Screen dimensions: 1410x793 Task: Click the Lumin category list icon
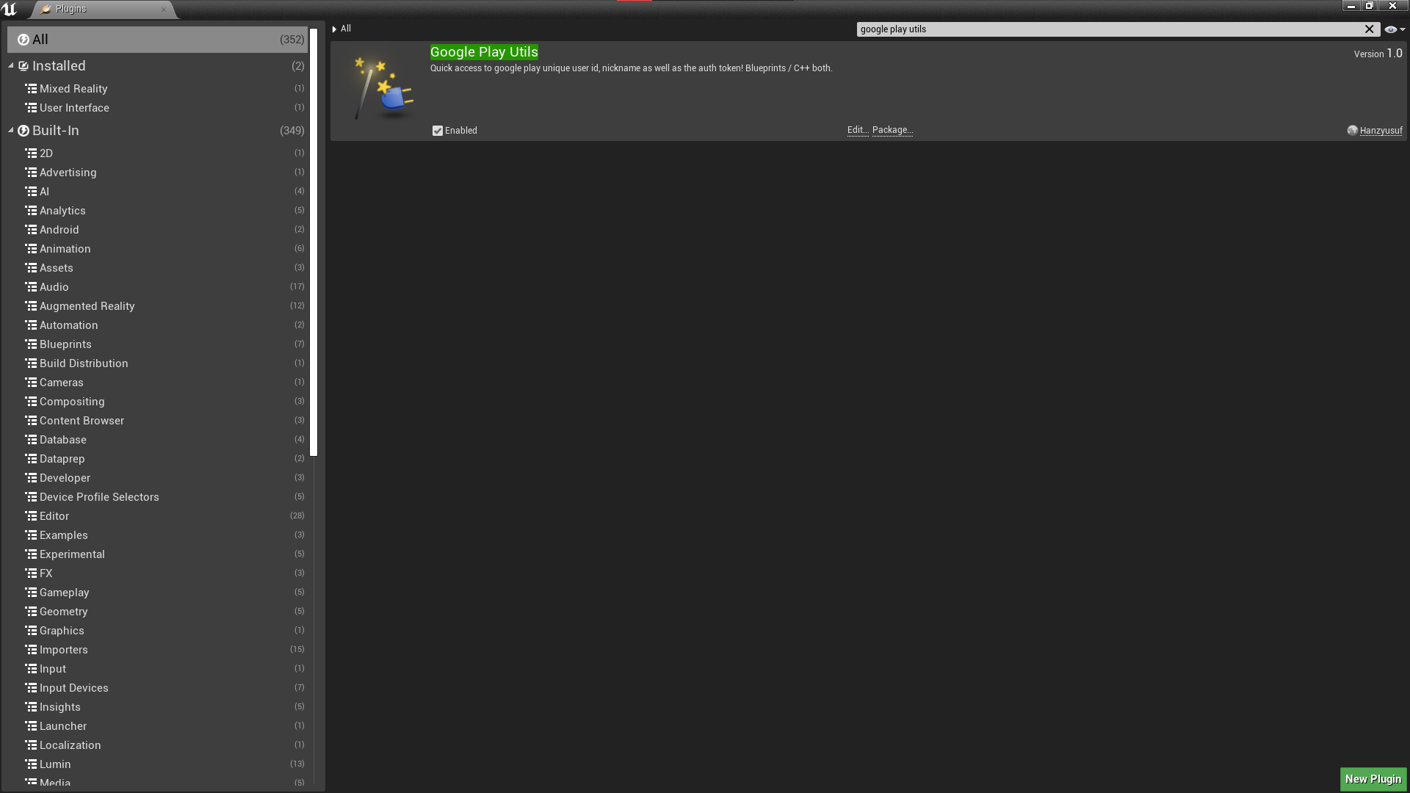click(31, 764)
